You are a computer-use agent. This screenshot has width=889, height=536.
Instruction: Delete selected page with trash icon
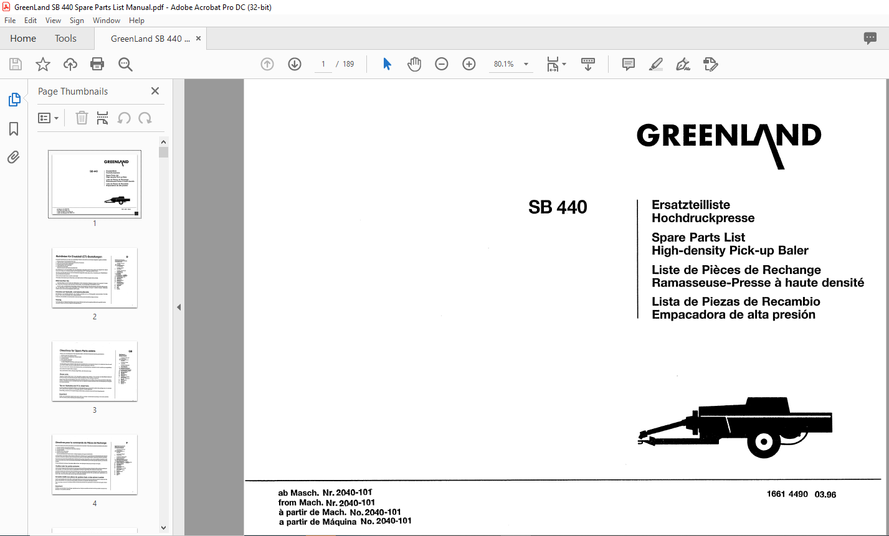[x=82, y=118]
